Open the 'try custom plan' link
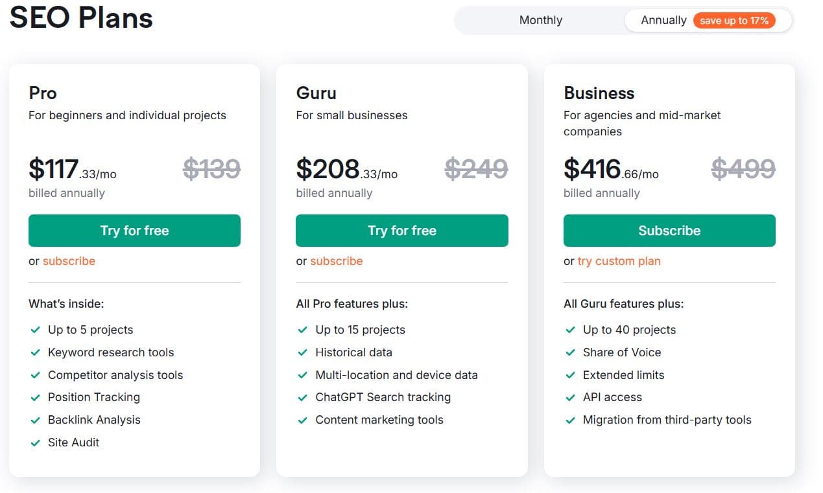This screenshot has height=493, width=823. (x=619, y=261)
